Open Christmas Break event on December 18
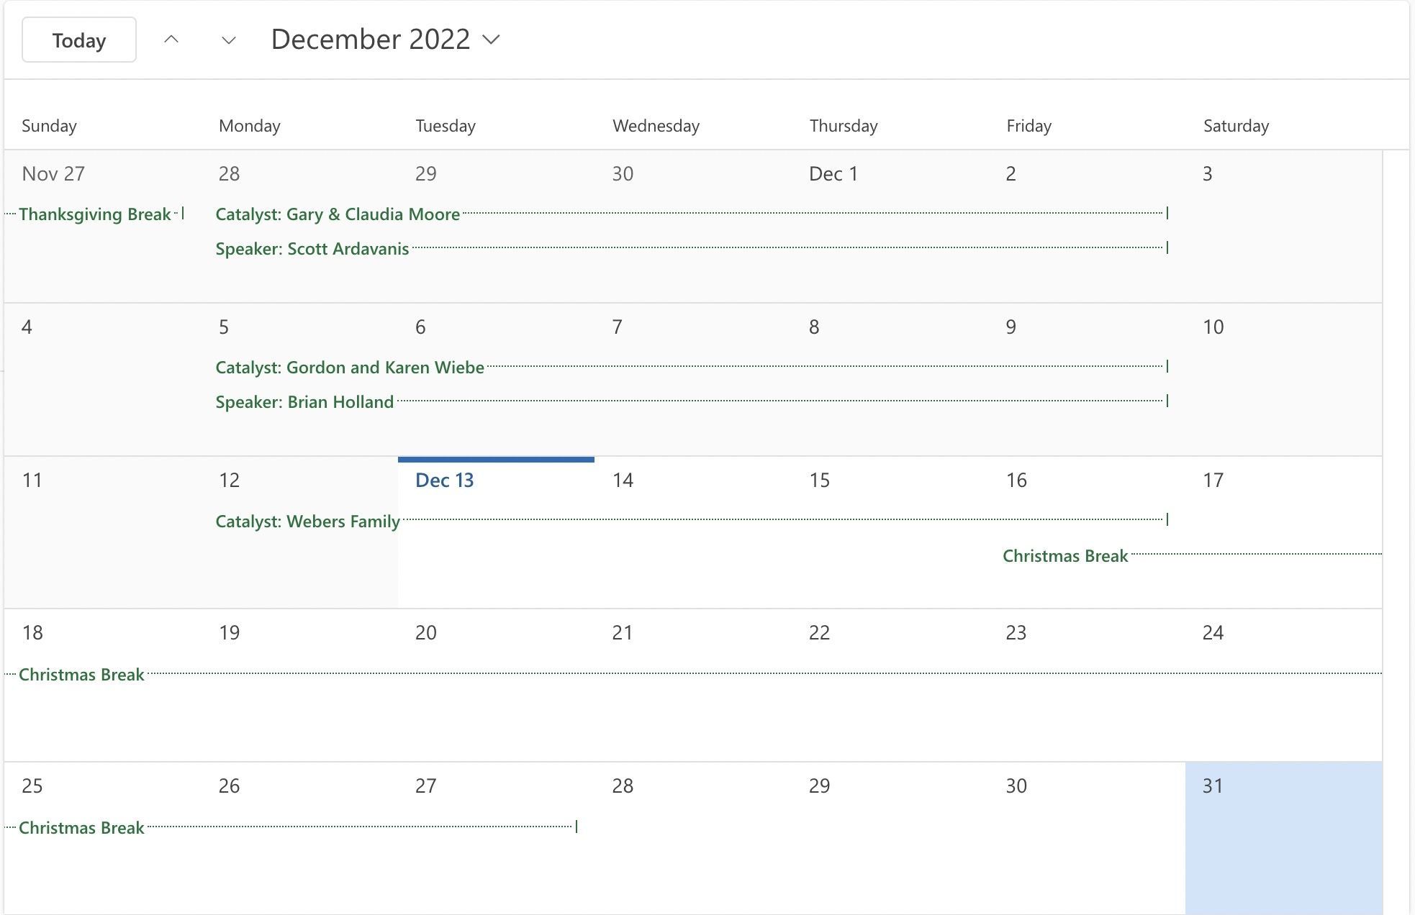The width and height of the screenshot is (1415, 915). 694,674
